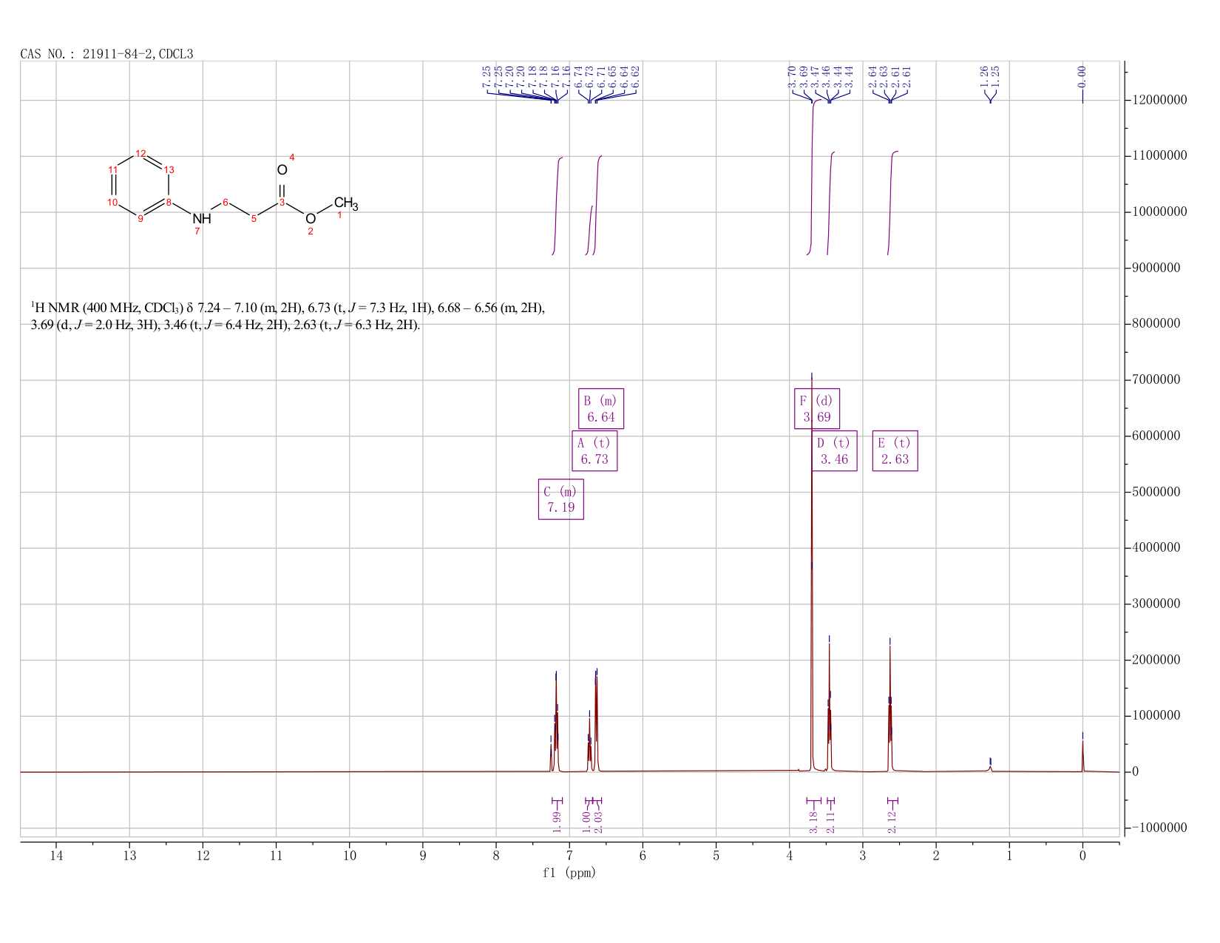Select the multiplet box B (m) 6.64
The width and height of the screenshot is (1220, 943).
point(600,408)
